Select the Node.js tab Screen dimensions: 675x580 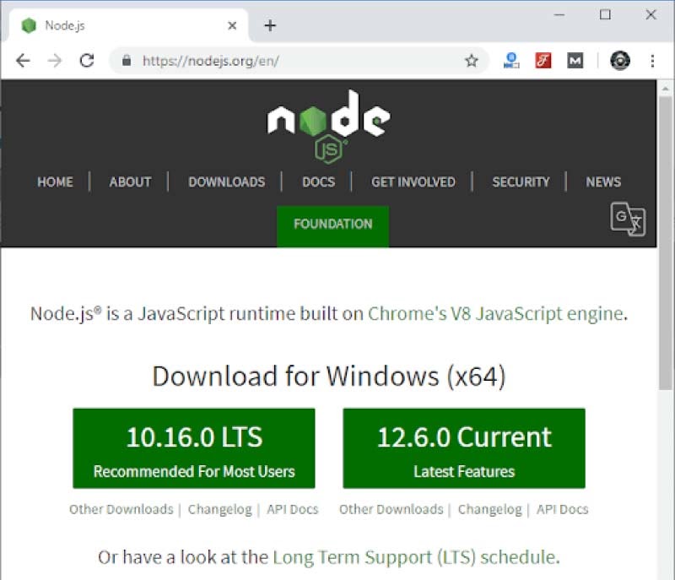tap(127, 26)
